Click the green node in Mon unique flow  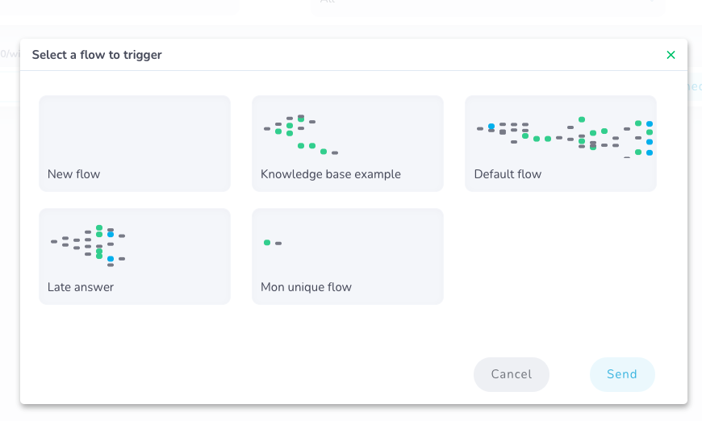click(x=267, y=243)
